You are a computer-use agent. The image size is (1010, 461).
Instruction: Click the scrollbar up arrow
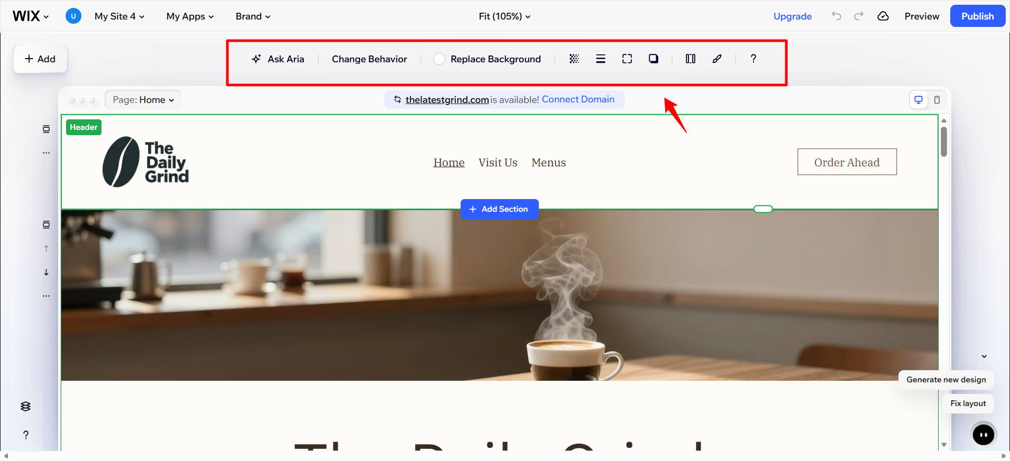tap(944, 120)
